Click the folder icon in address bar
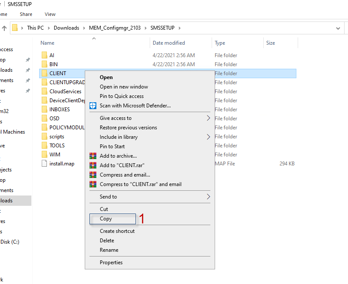This screenshot has width=348, height=284. 15,28
